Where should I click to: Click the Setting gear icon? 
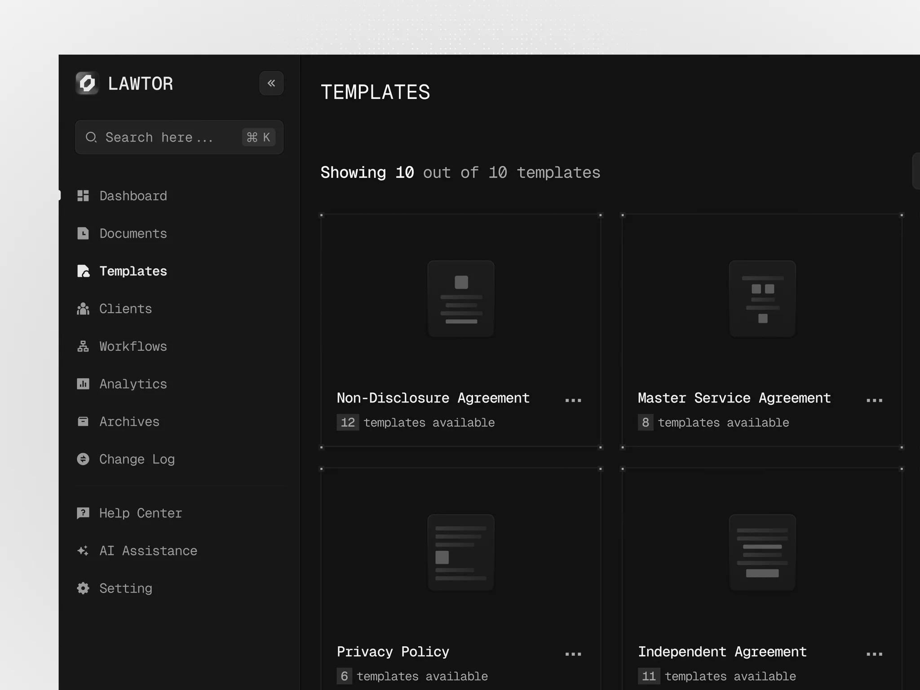(83, 588)
